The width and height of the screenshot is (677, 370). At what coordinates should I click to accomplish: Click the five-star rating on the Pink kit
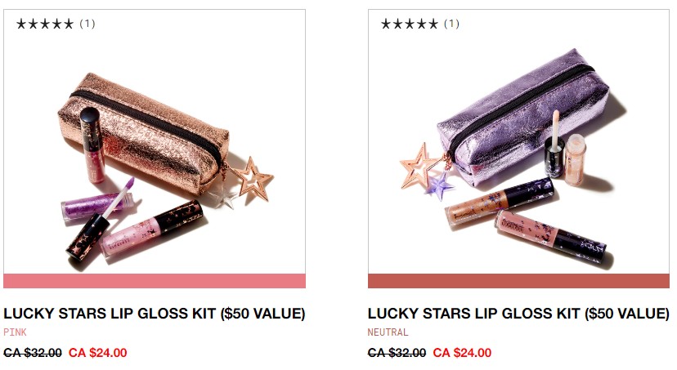click(45, 24)
